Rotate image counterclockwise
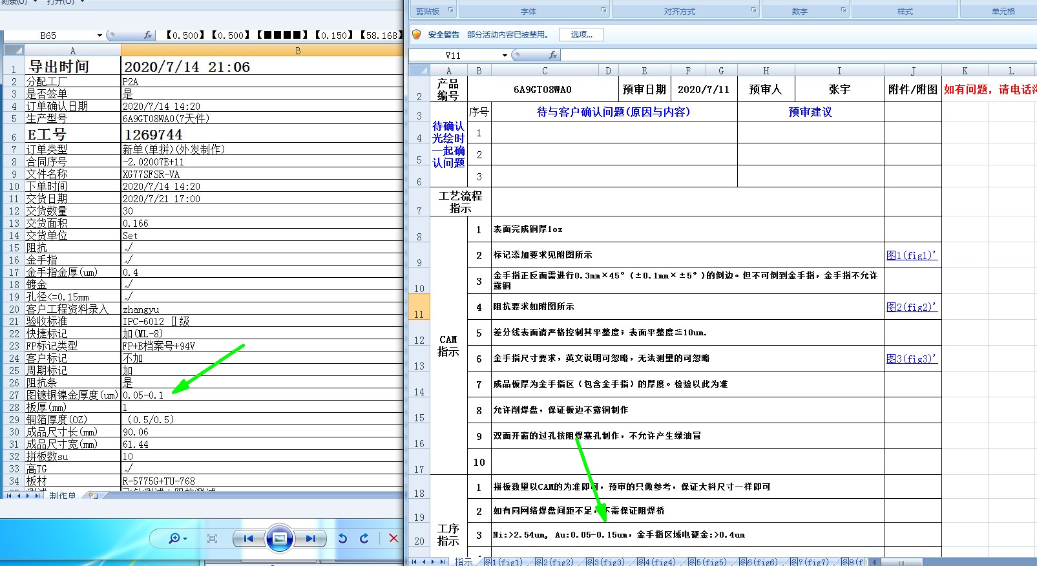This screenshot has width=1037, height=566. tap(343, 538)
